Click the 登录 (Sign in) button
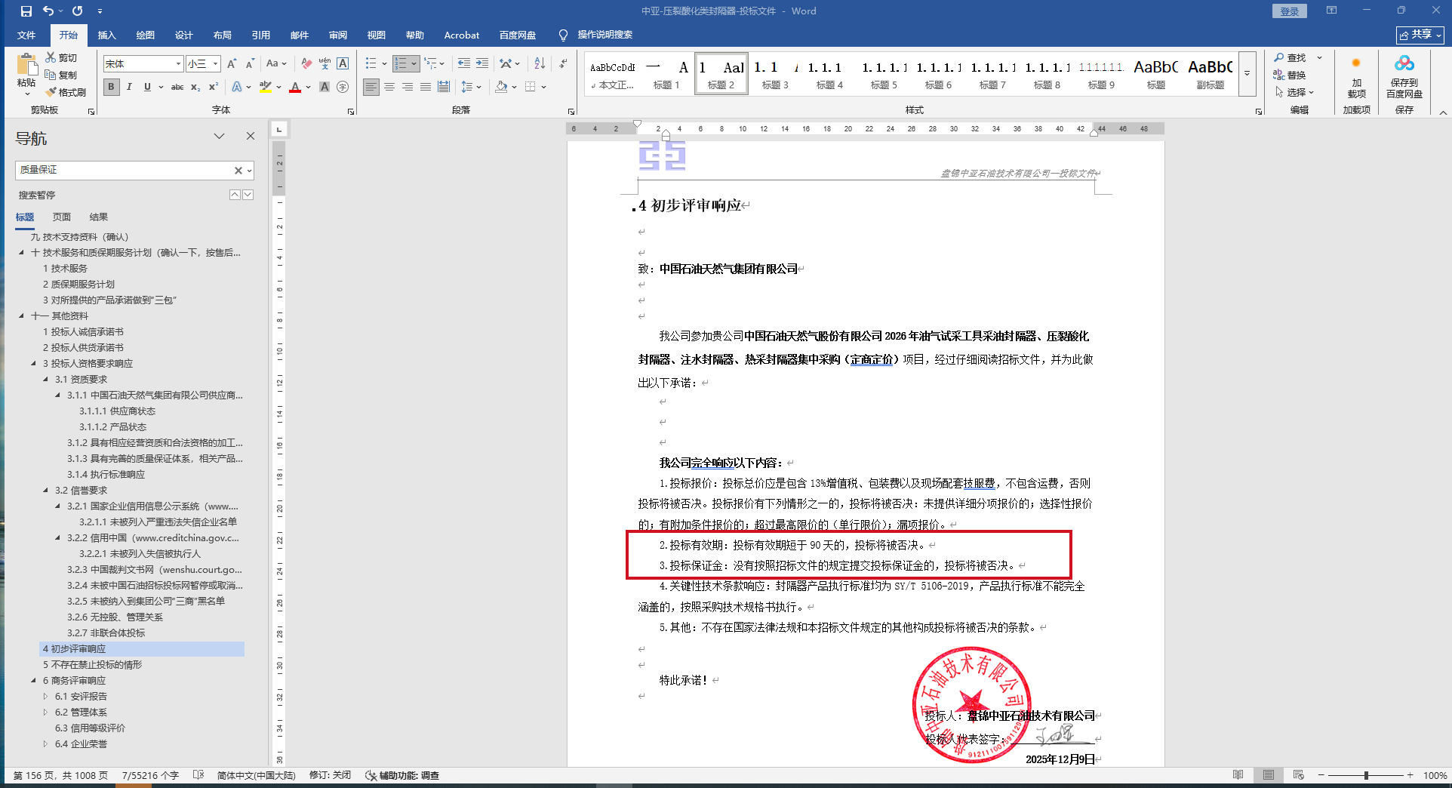This screenshot has height=788, width=1452. pos(1290,11)
